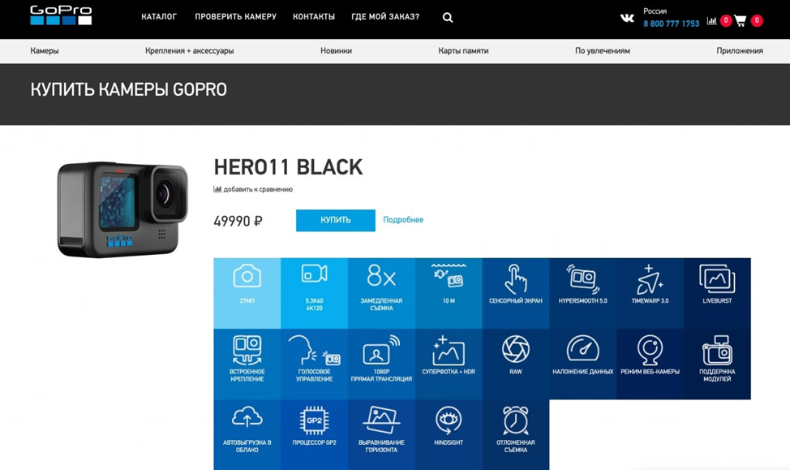This screenshot has width=790, height=470.
Task: Click the Сенсорный экран tile
Action: click(515, 293)
